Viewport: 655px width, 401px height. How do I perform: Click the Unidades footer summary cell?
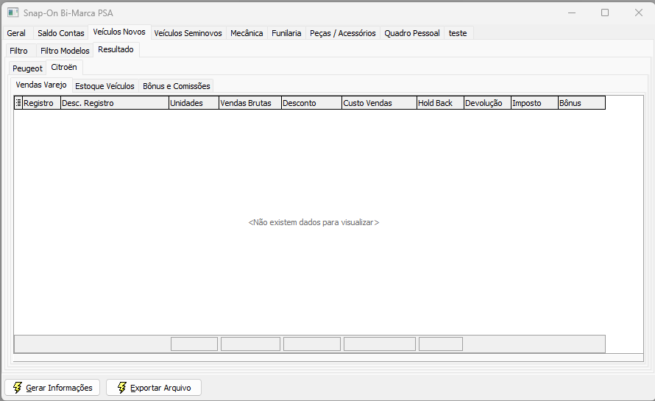(x=194, y=344)
